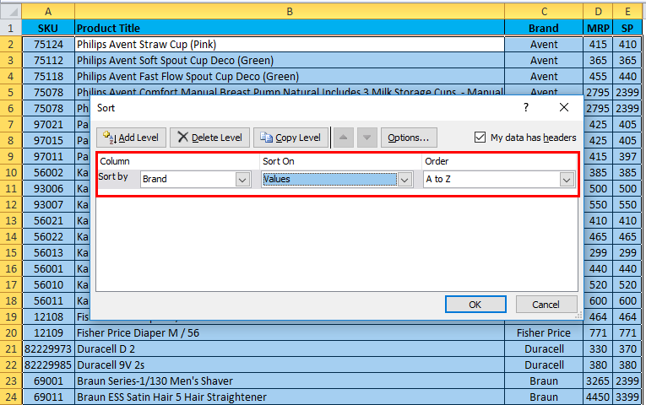
Task: Select SKU cell 12109
Action: 48,333
